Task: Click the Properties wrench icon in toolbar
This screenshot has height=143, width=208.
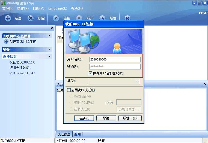Action: tap(102, 18)
